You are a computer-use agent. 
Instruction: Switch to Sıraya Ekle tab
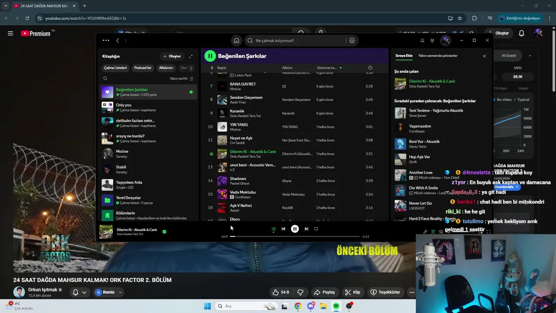404,56
